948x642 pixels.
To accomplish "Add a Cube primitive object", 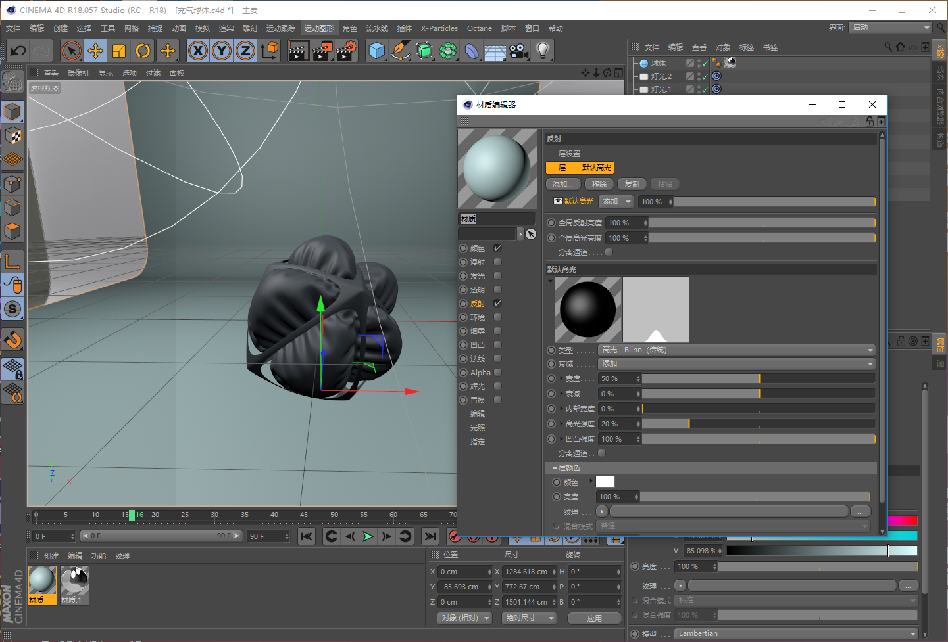I will point(376,51).
